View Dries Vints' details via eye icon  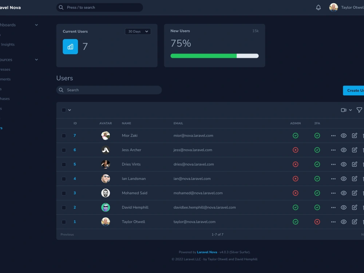click(x=344, y=165)
